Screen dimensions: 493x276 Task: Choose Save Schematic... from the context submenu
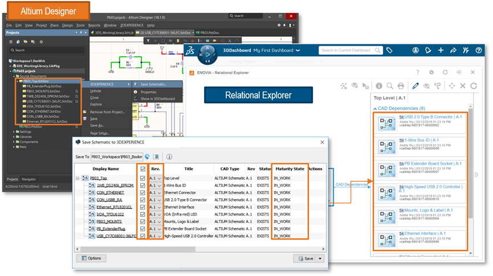(x=157, y=84)
